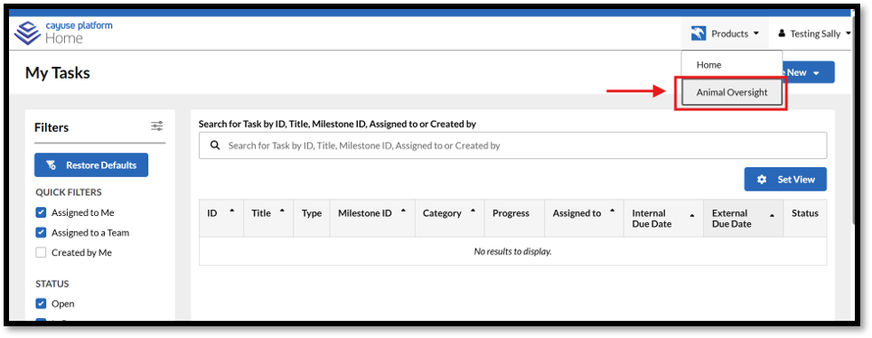The width and height of the screenshot is (872, 338).
Task: Focus the task search input field
Action: click(512, 146)
